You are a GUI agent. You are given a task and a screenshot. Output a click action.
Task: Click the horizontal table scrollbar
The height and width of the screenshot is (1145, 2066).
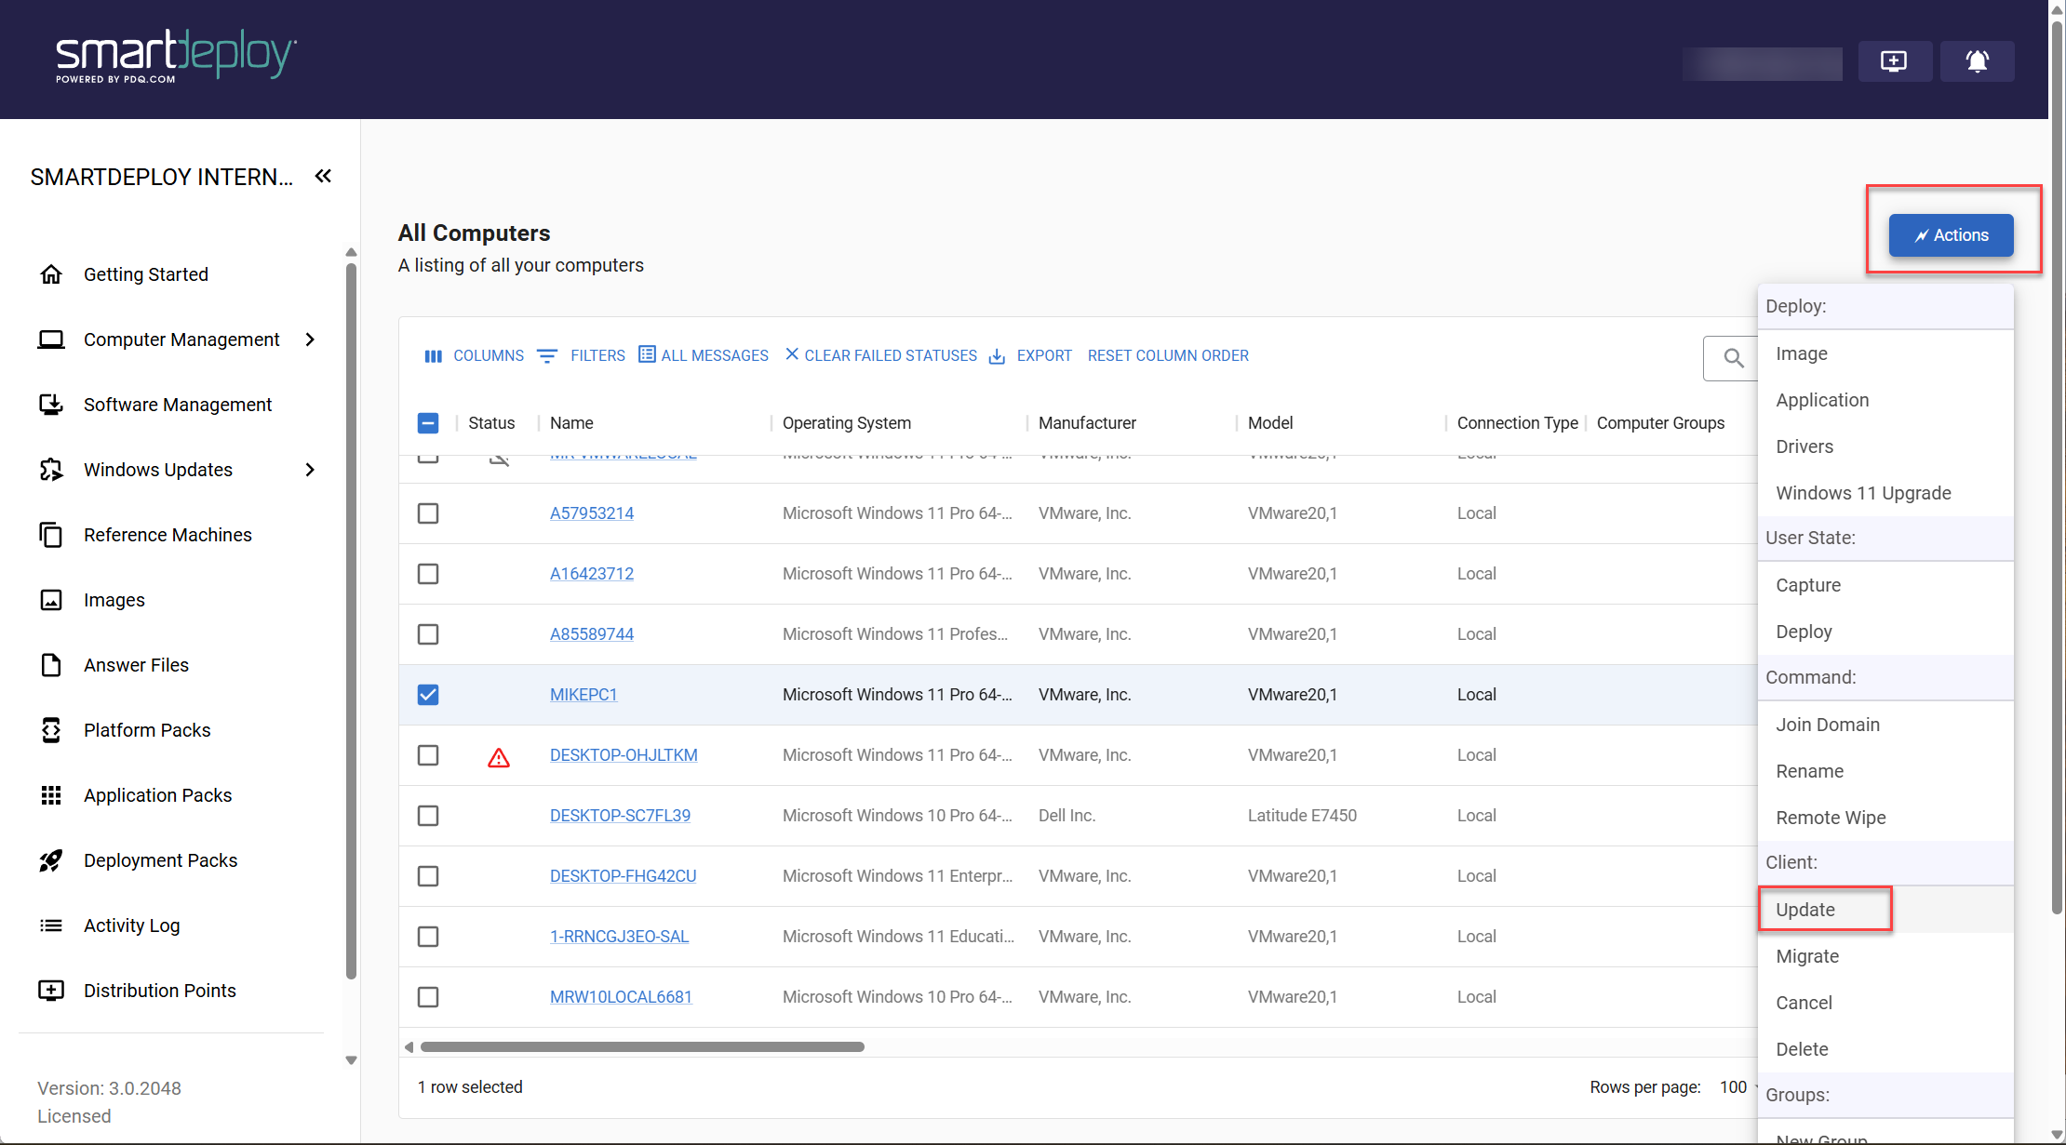pos(642,1046)
